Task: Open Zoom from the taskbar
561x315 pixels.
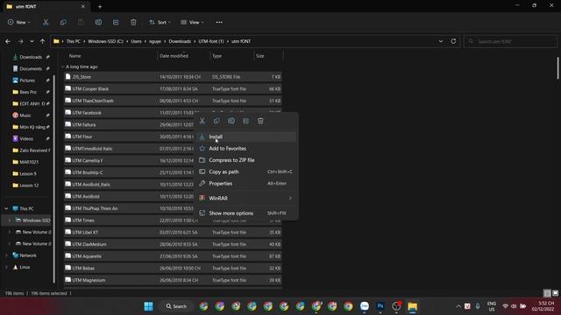Action: pyautogui.click(x=365, y=306)
